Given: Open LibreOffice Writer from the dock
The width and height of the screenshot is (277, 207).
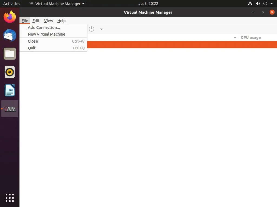Looking at the screenshot, I should click(x=10, y=91).
